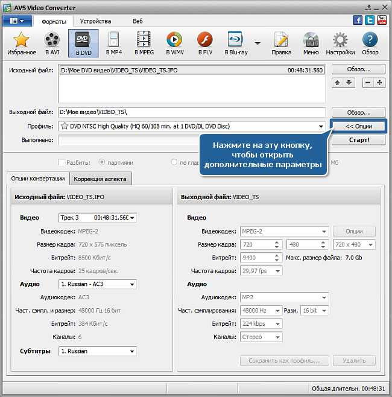The image size is (392, 397).
Task: Move source file up with arrow button
Action: [337, 83]
